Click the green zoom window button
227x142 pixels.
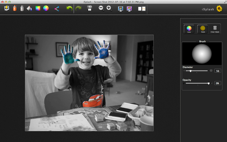[10, 2]
